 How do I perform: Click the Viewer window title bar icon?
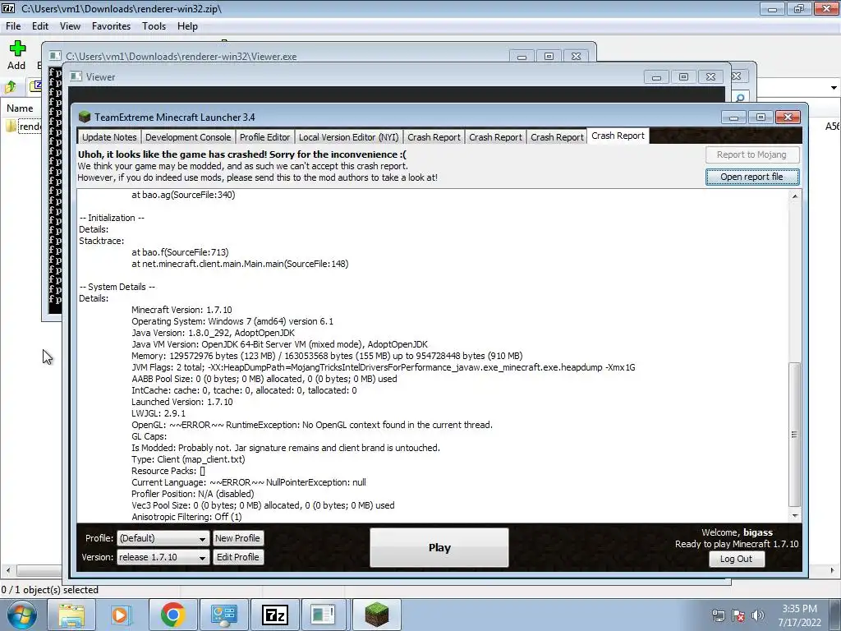76,76
